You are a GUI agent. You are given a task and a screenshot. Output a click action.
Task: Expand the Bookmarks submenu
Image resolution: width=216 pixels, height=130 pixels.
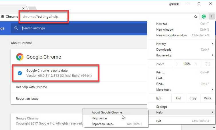click(164, 55)
